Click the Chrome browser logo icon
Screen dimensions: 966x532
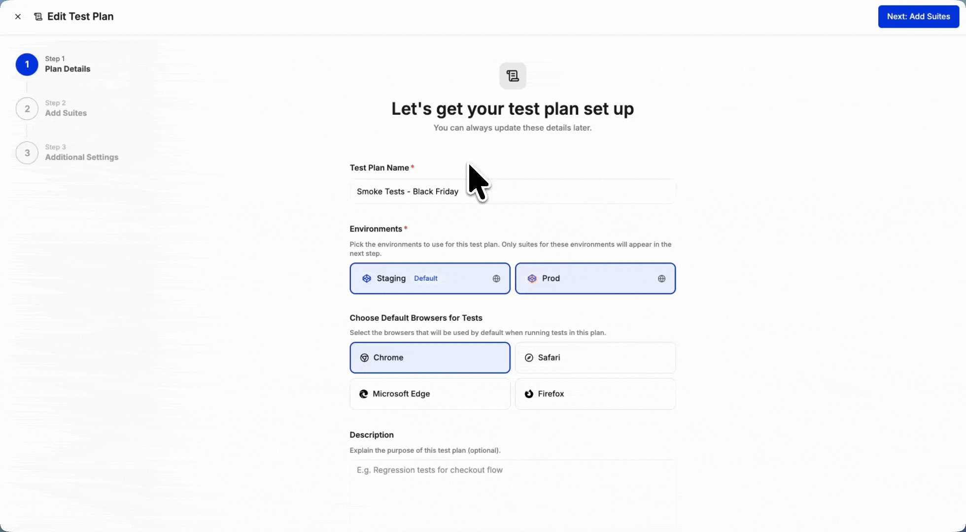point(364,358)
